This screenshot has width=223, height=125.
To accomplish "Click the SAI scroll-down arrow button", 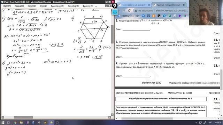I will tap(112, 115).
